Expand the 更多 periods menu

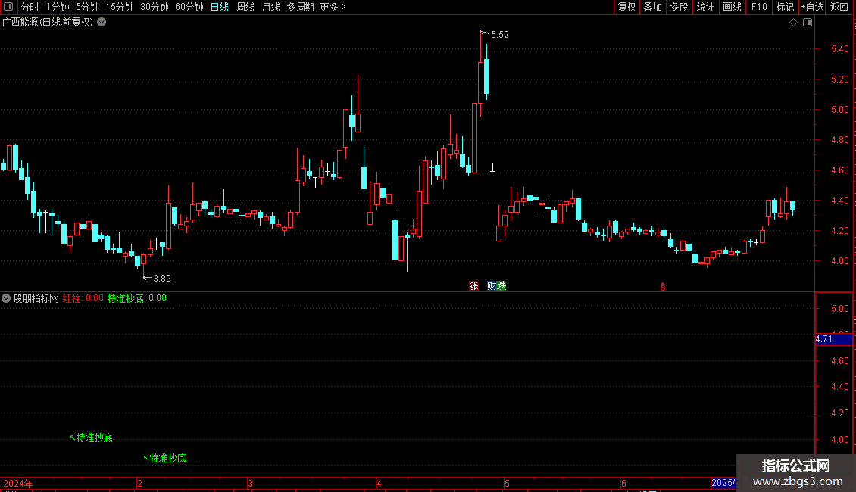point(333,7)
